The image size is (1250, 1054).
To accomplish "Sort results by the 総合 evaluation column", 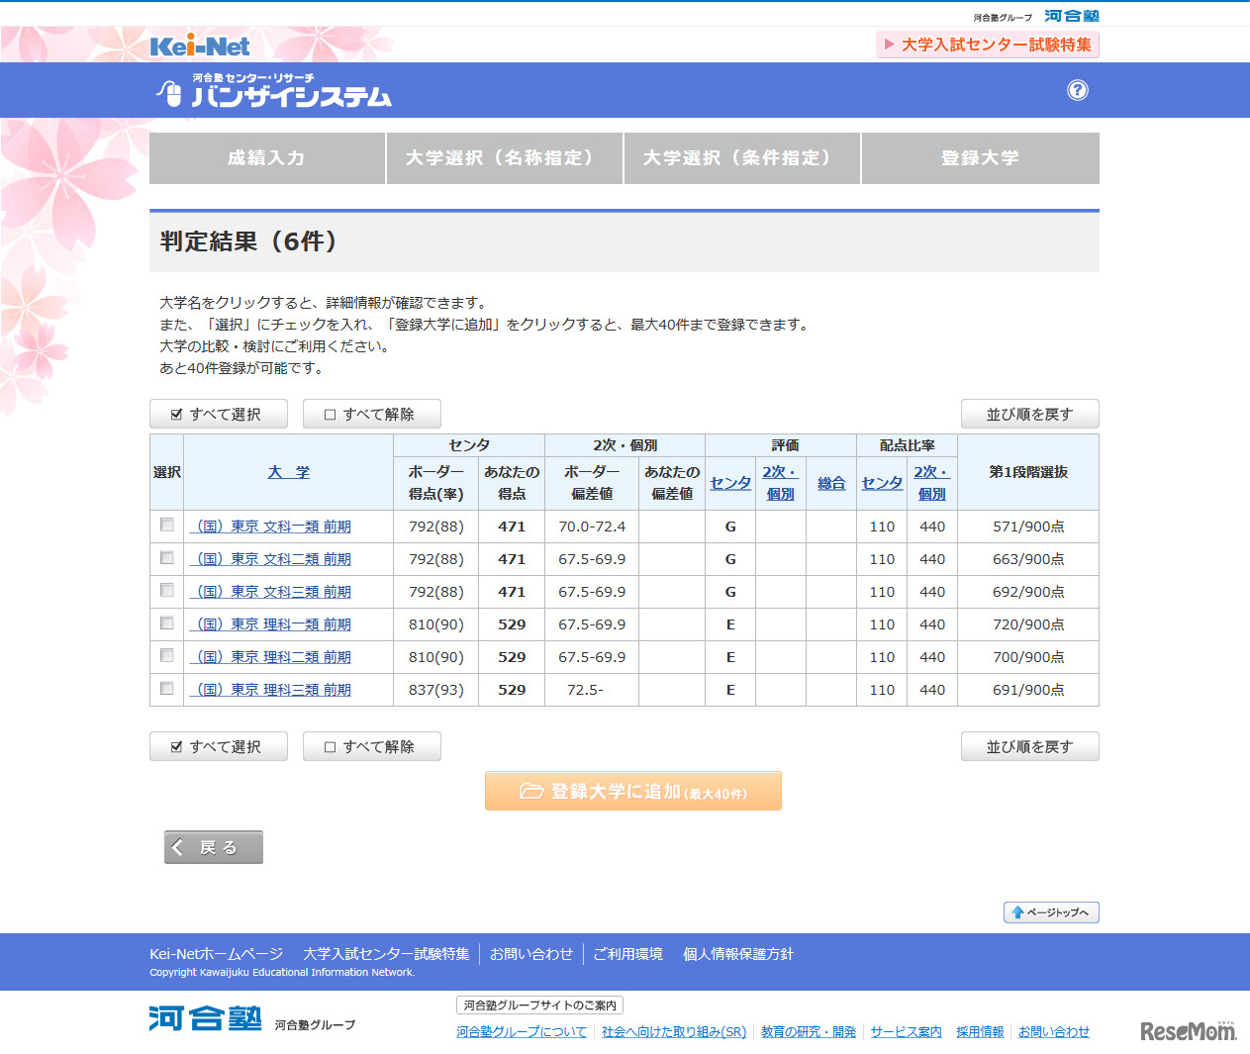I will coord(830,482).
